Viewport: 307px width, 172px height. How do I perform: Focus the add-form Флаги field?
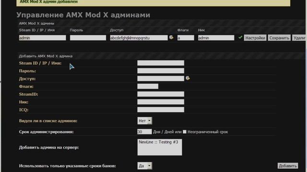pos(148,86)
